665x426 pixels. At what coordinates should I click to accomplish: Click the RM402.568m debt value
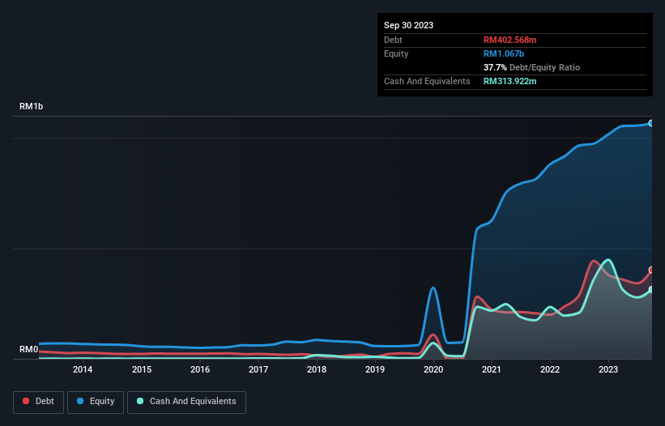point(509,40)
